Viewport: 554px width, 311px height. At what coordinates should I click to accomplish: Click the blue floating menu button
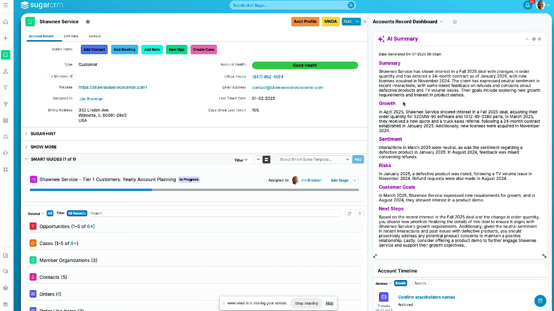click(x=540, y=301)
